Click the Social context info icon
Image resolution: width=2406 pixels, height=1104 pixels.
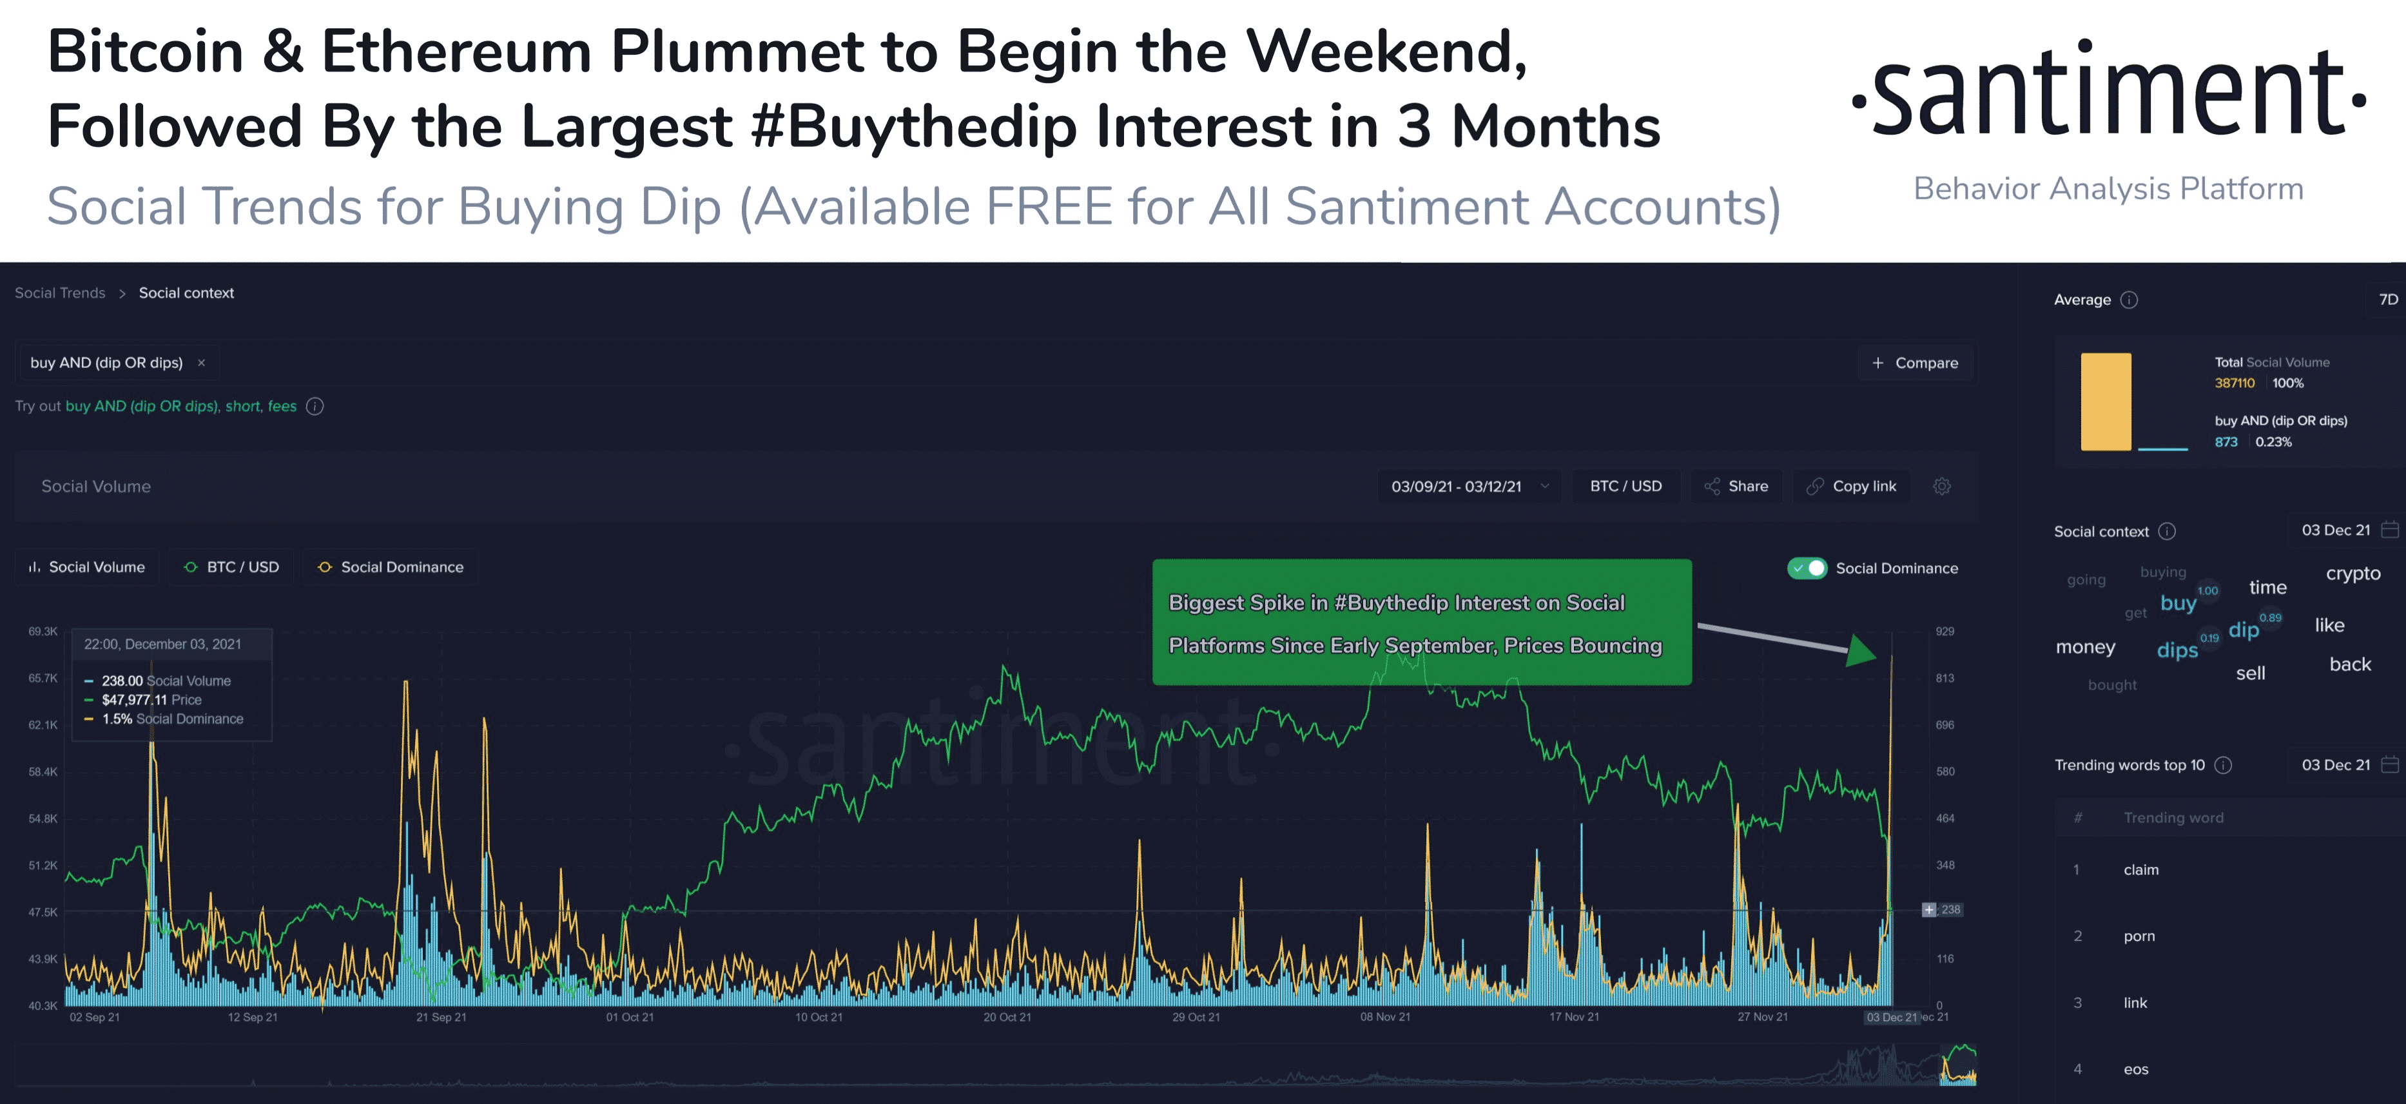pyautogui.click(x=2167, y=532)
